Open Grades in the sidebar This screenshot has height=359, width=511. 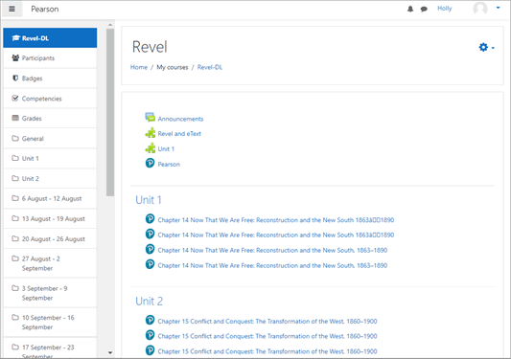pyautogui.click(x=50, y=118)
